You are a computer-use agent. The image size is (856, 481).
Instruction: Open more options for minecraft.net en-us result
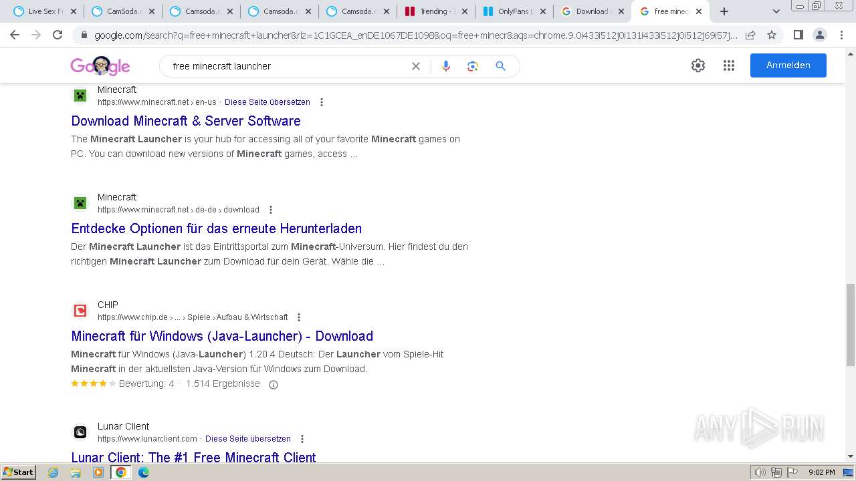click(322, 102)
